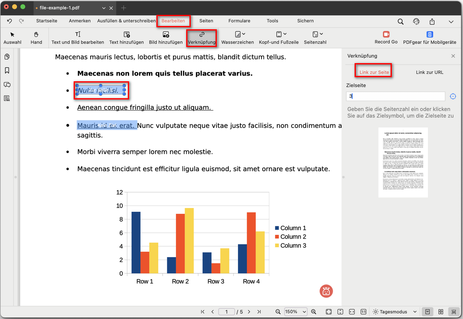The width and height of the screenshot is (463, 319).
Task: Open the Tagesmodus display mode dropdown
Action: tap(390, 312)
